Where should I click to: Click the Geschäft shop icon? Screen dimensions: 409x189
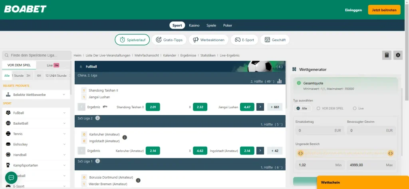(267, 40)
